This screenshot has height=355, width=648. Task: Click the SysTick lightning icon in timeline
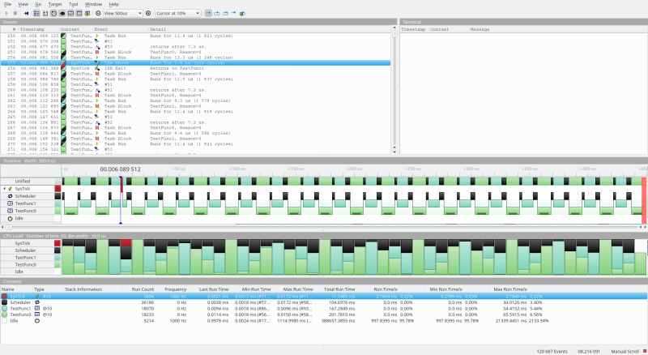[x=10, y=189]
